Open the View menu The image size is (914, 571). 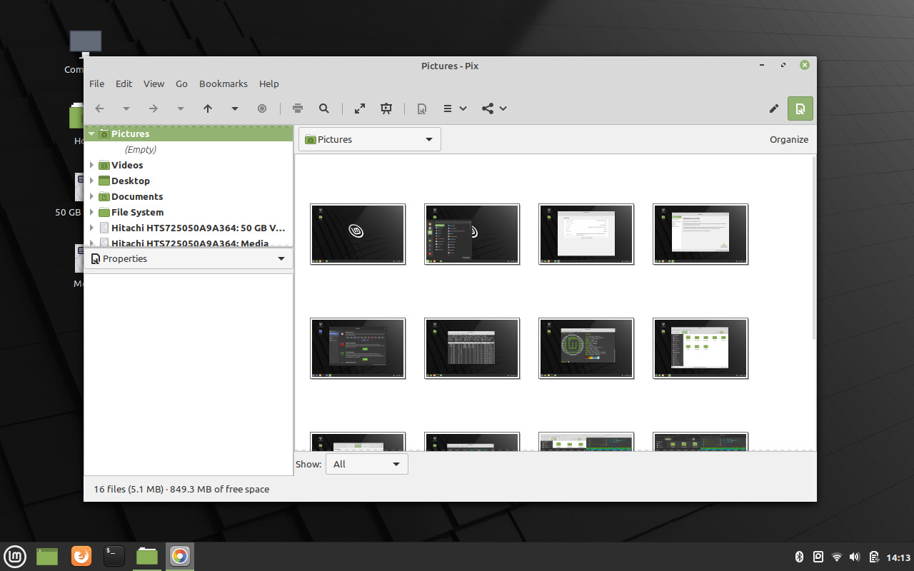154,84
